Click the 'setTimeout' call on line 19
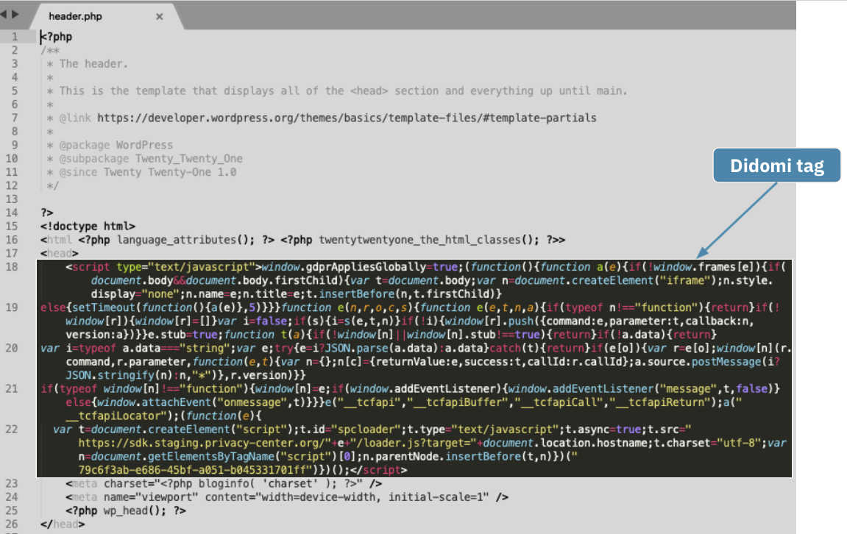 (103, 307)
